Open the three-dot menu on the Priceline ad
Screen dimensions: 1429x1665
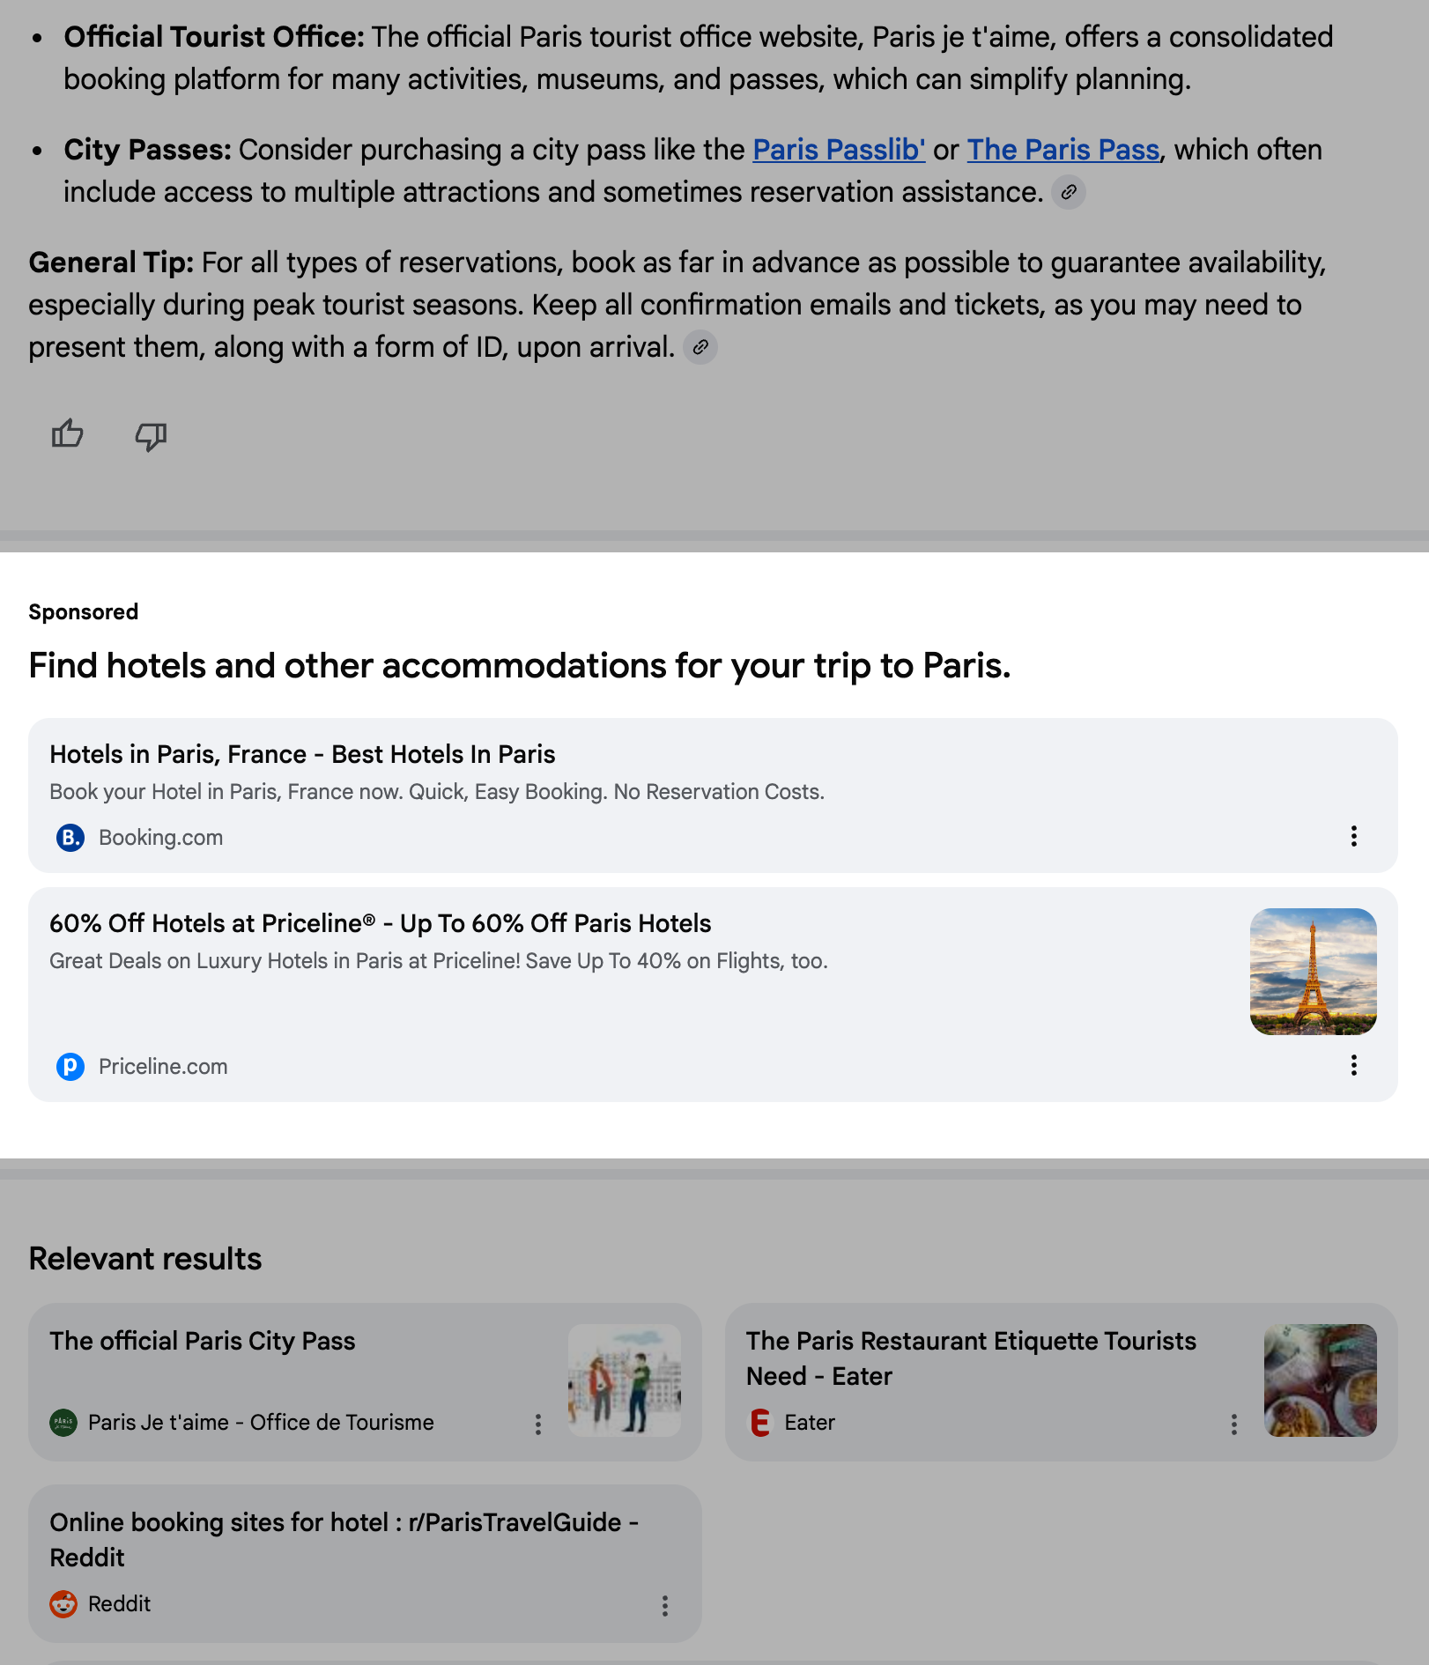click(x=1353, y=1066)
